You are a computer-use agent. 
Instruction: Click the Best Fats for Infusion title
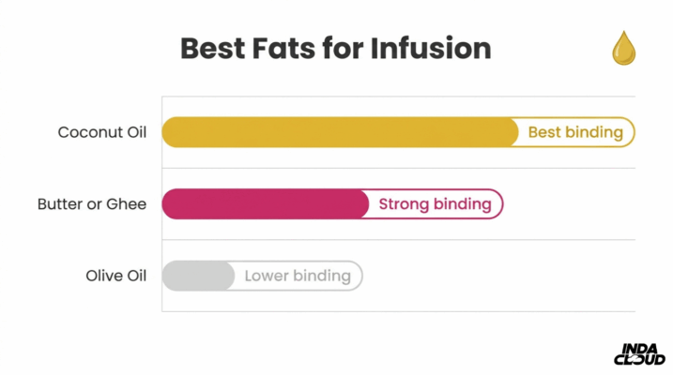[336, 48]
